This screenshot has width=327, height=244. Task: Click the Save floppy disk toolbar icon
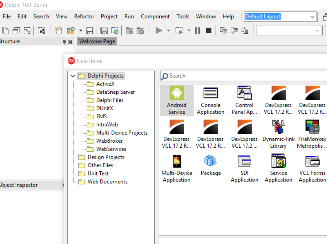[x=90, y=31]
